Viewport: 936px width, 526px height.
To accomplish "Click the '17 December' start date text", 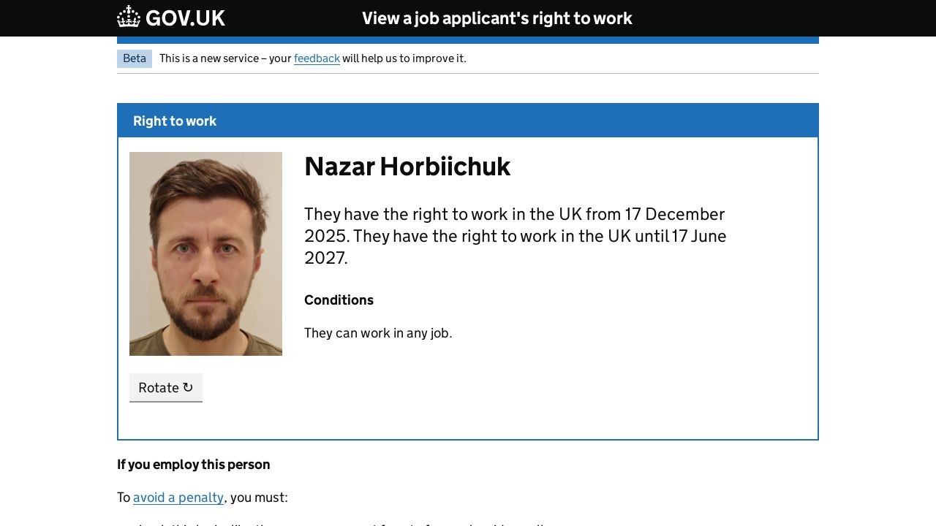I will pyautogui.click(x=674, y=214).
